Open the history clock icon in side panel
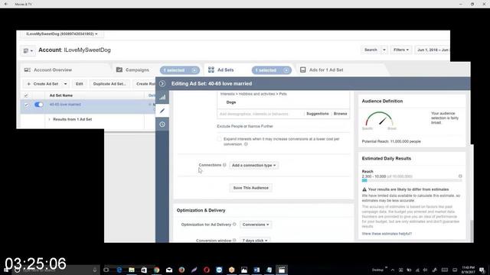This screenshot has width=490, height=275. pyautogui.click(x=162, y=125)
